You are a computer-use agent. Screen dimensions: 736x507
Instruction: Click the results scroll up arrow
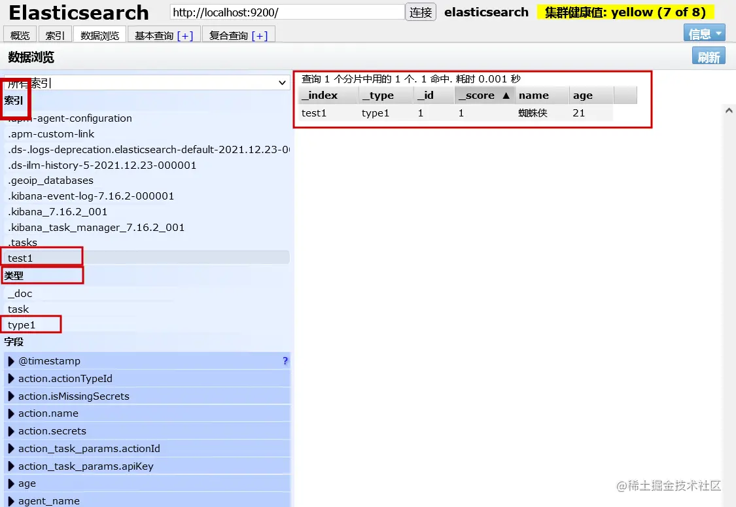(x=729, y=111)
